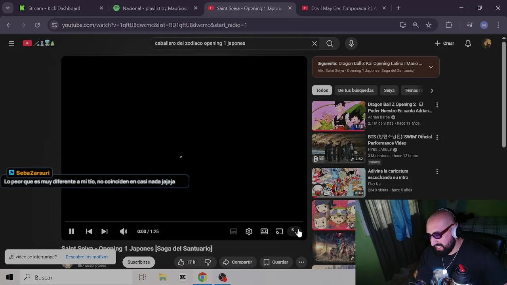This screenshot has height=285, width=507.
Task: Skip to the next video
Action: click(x=105, y=232)
